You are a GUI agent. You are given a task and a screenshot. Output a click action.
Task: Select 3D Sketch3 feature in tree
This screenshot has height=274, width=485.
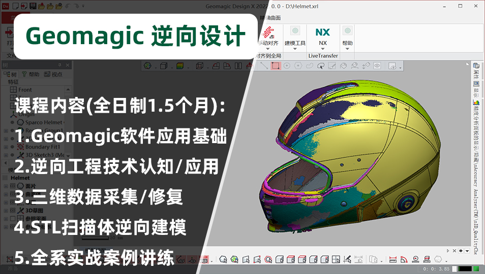click(42, 155)
